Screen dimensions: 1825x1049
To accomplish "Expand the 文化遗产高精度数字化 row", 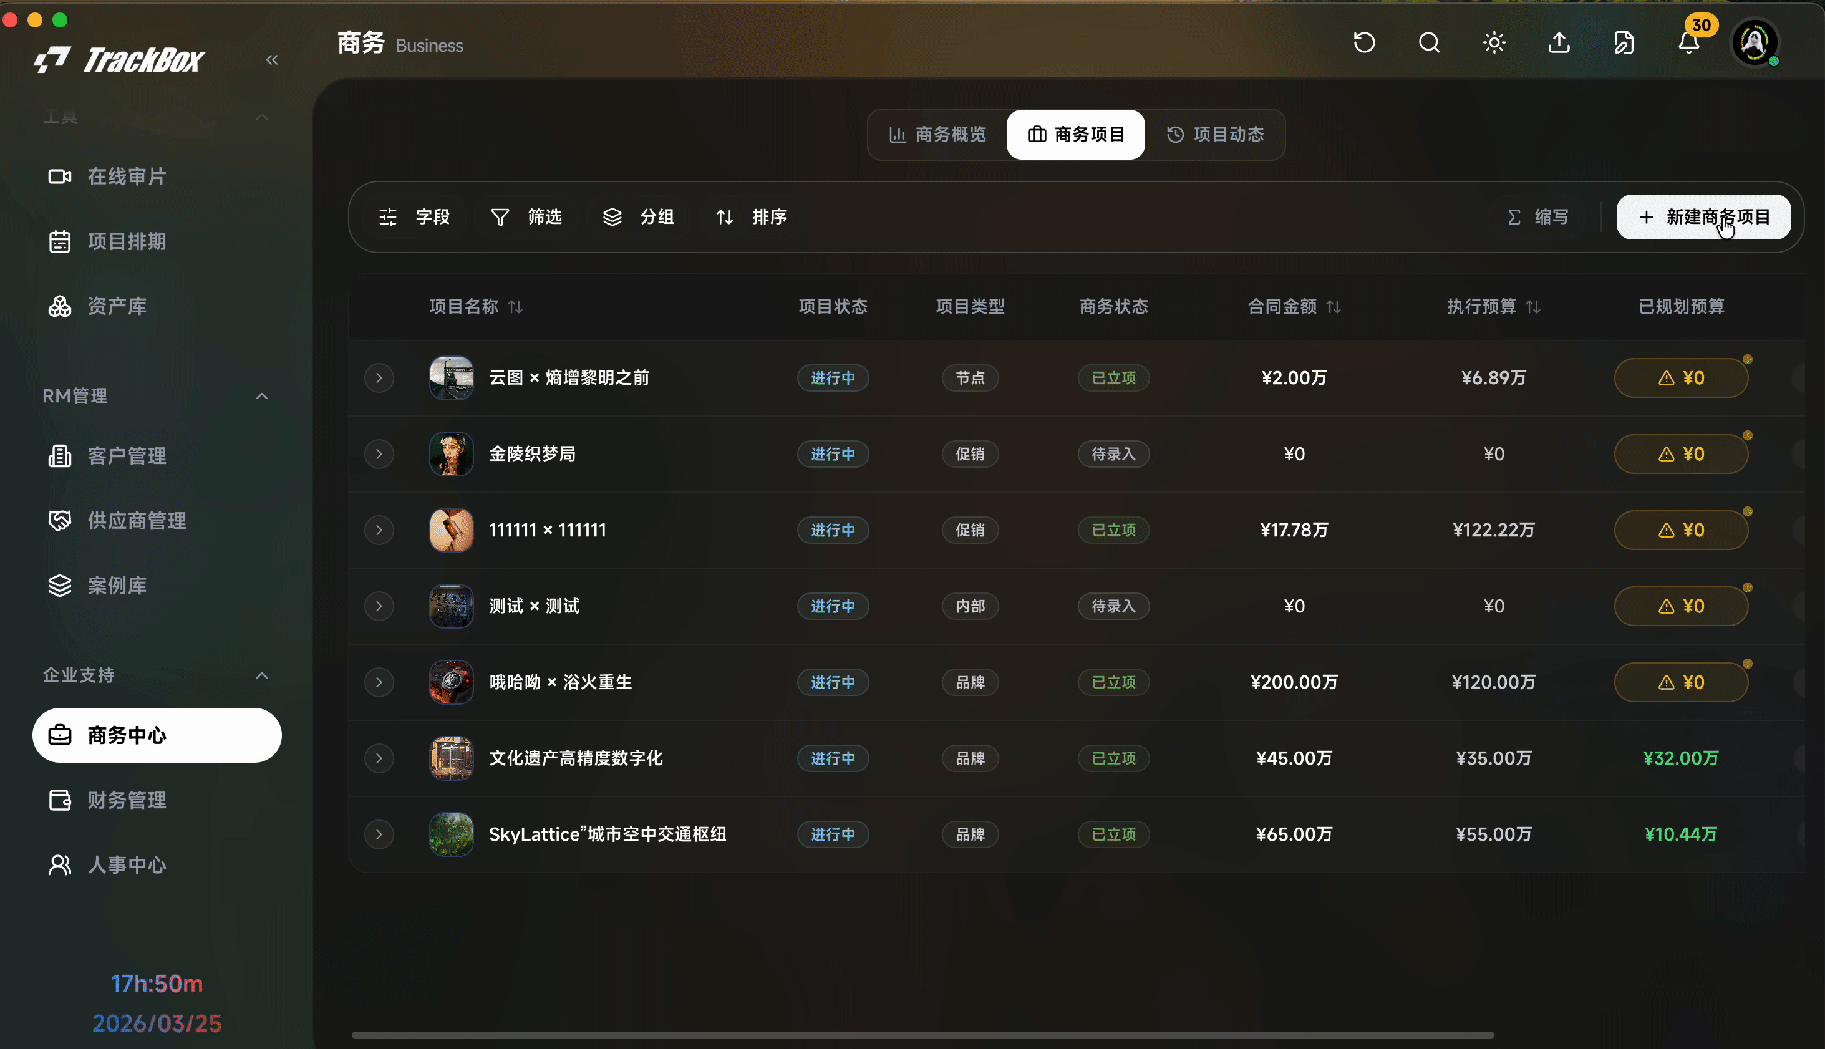I will click(379, 758).
